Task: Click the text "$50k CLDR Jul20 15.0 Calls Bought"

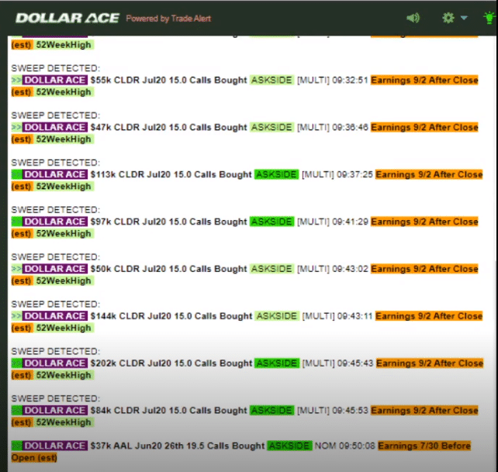Action: pyautogui.click(x=168, y=269)
